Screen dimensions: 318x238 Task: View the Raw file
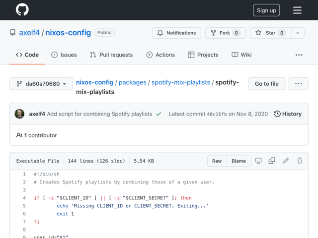[x=217, y=161]
